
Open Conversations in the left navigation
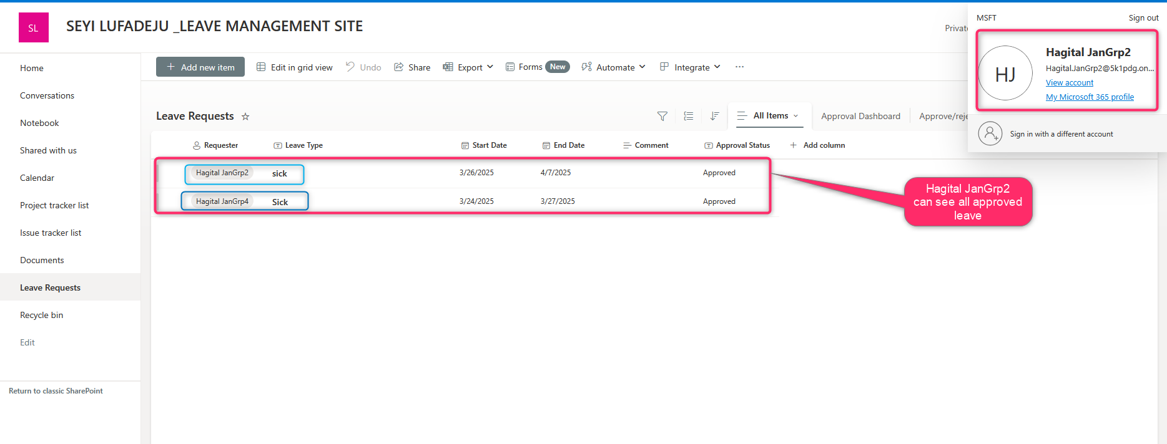(x=47, y=95)
